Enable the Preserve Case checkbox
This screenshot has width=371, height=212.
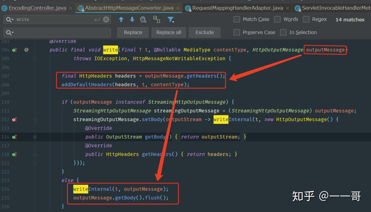[237, 32]
